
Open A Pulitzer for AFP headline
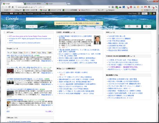tap(30, 39)
